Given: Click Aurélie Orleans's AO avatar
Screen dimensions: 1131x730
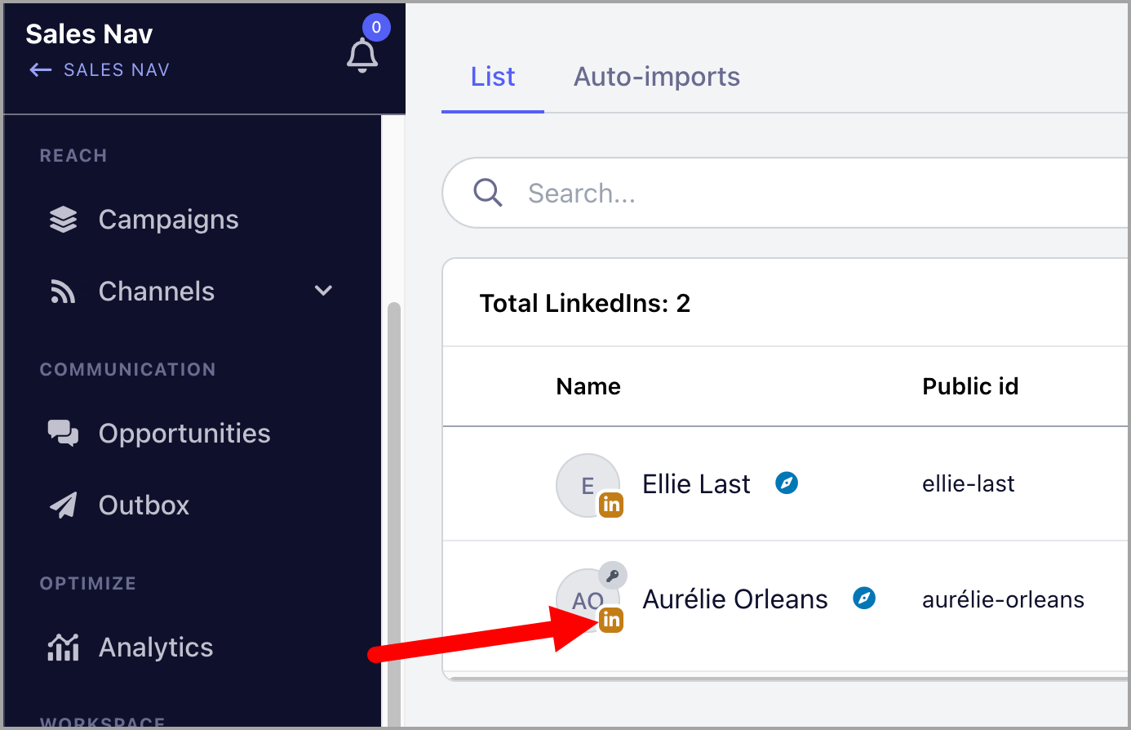Looking at the screenshot, I should click(x=588, y=600).
